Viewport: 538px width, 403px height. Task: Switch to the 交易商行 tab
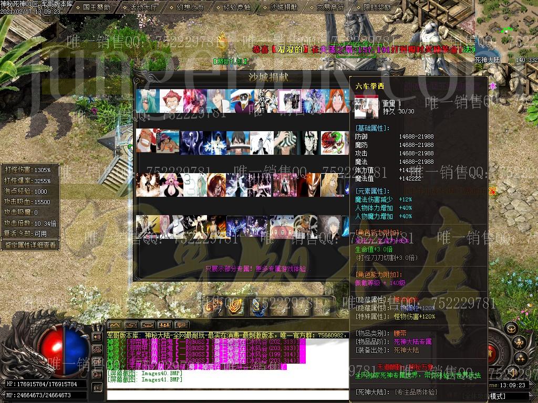pos(330,7)
